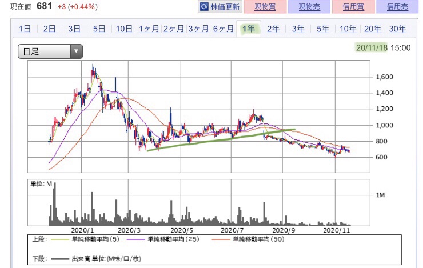Choose the 2年 chart period
Screen dimensions: 423x268
[273, 29]
